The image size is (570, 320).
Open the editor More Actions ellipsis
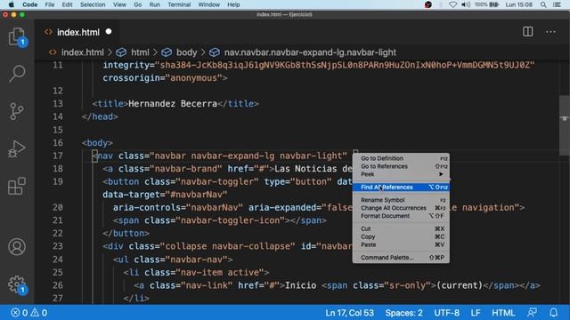point(550,32)
